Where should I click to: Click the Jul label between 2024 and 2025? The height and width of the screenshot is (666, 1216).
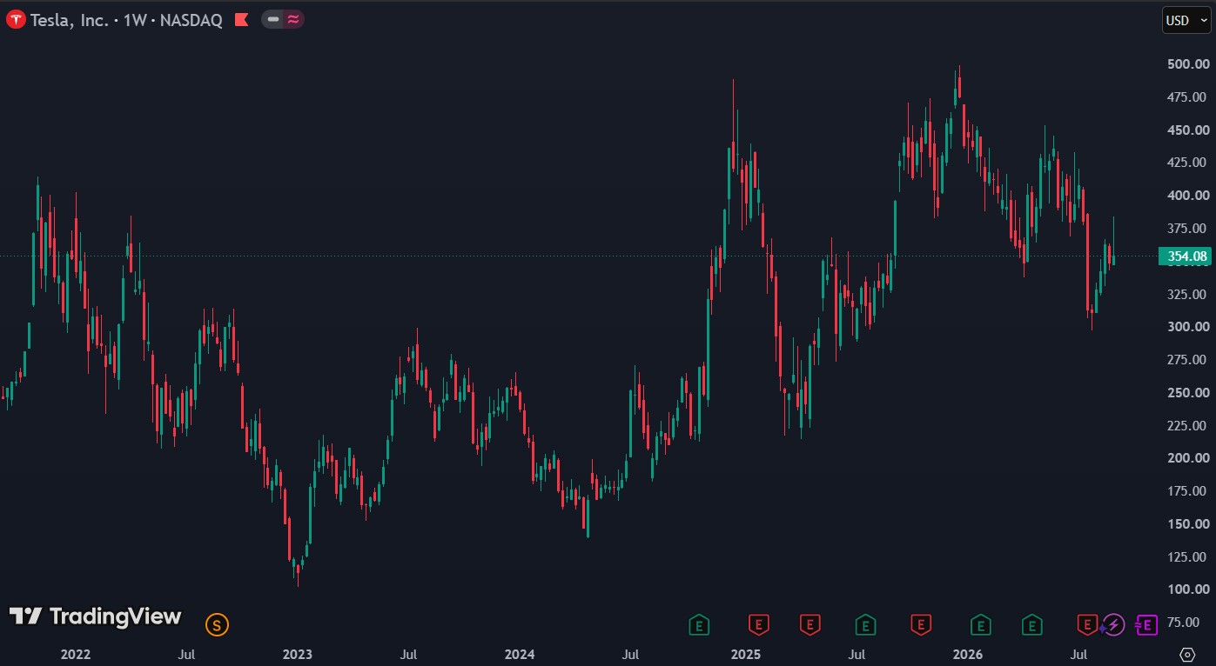631,654
